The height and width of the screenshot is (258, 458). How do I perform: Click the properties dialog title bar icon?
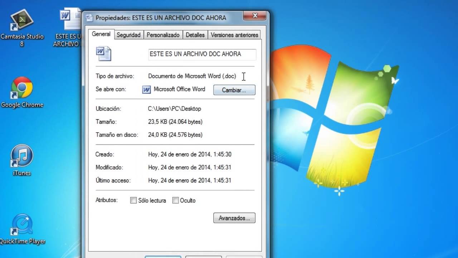(x=89, y=18)
